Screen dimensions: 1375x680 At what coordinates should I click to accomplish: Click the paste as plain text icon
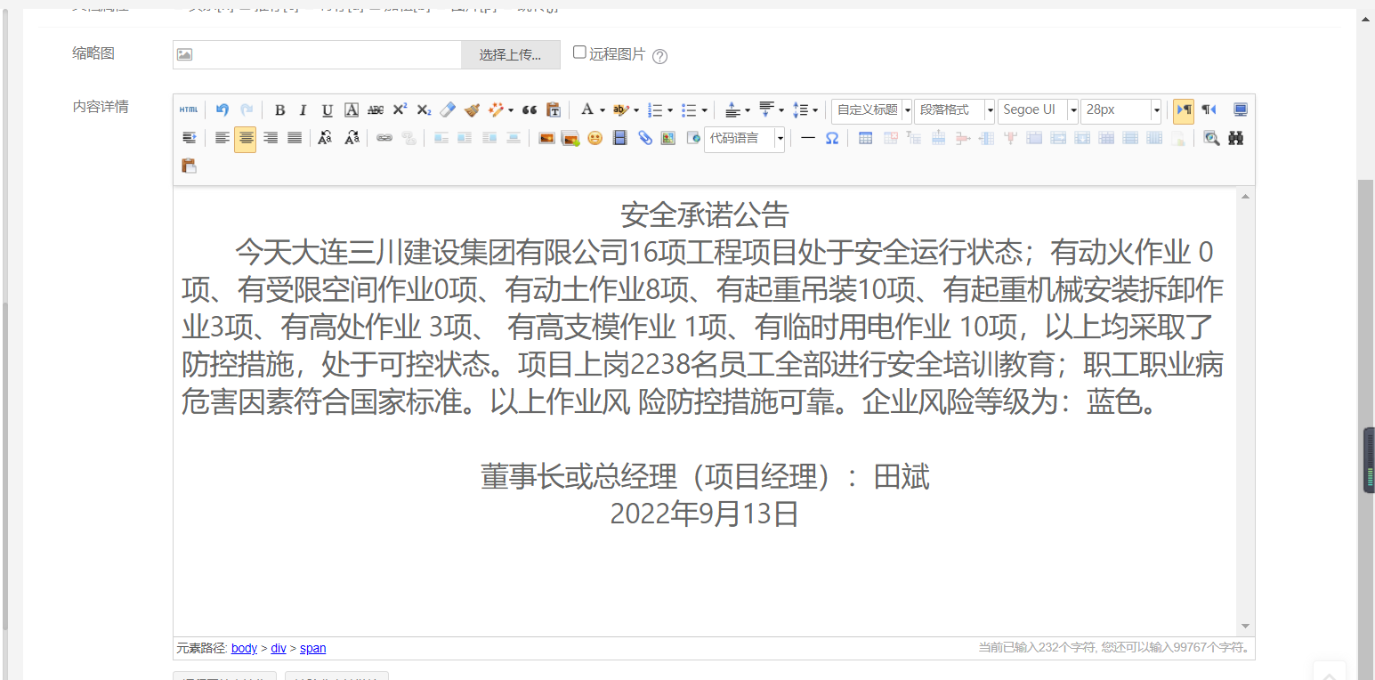[x=554, y=109]
